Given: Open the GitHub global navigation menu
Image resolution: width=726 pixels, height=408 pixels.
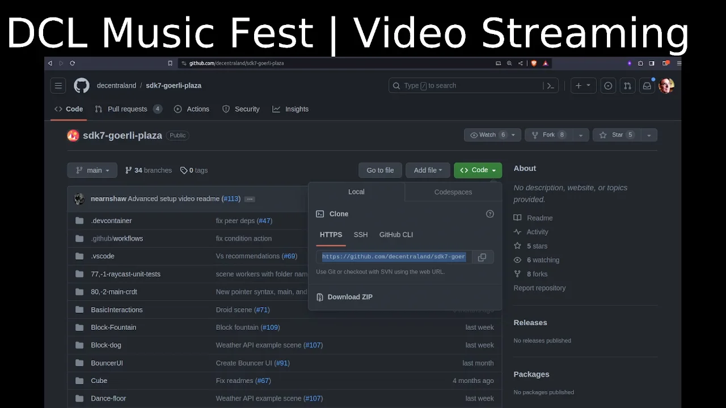Looking at the screenshot, I should (58, 86).
